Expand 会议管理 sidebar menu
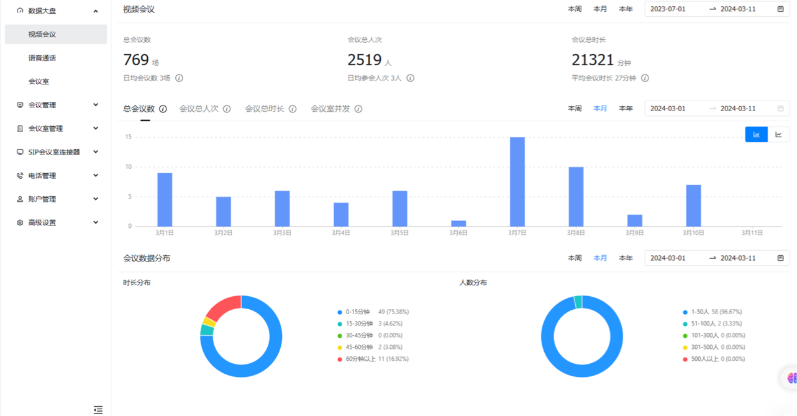Viewport: 797px width, 416px height. click(56, 105)
